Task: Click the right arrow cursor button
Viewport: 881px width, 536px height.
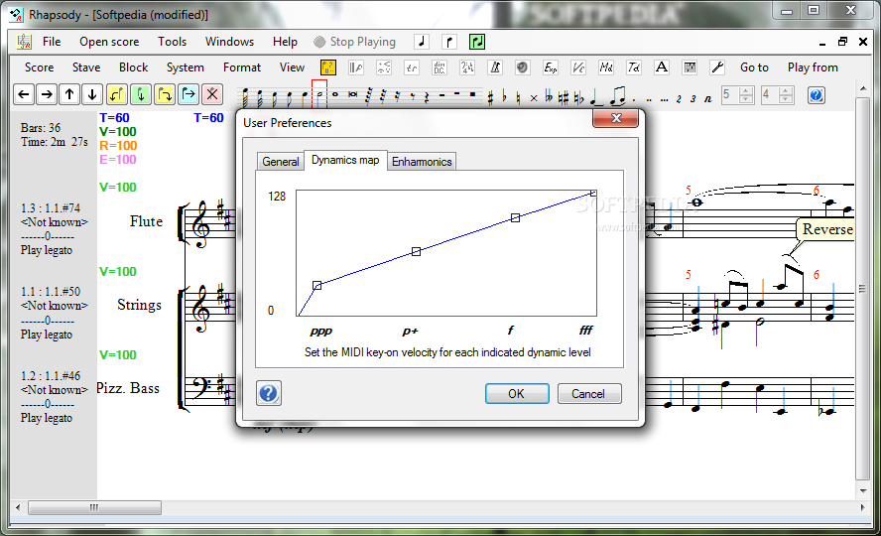Action: pyautogui.click(x=48, y=94)
